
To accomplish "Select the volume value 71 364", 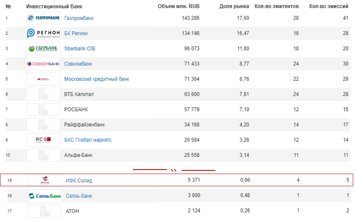I will (192, 79).
